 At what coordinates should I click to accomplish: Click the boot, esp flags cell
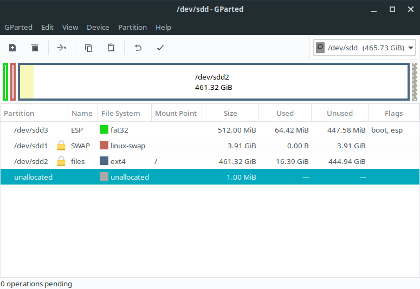pyautogui.click(x=387, y=130)
